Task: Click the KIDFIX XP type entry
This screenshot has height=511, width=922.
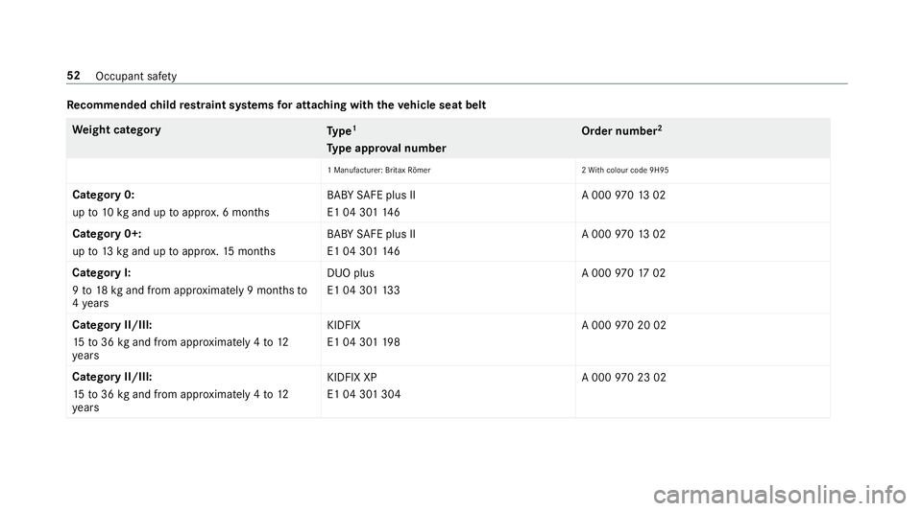Action: click(x=352, y=377)
